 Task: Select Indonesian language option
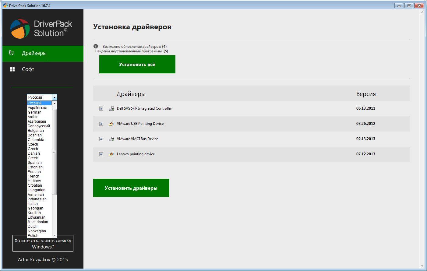[40, 199]
